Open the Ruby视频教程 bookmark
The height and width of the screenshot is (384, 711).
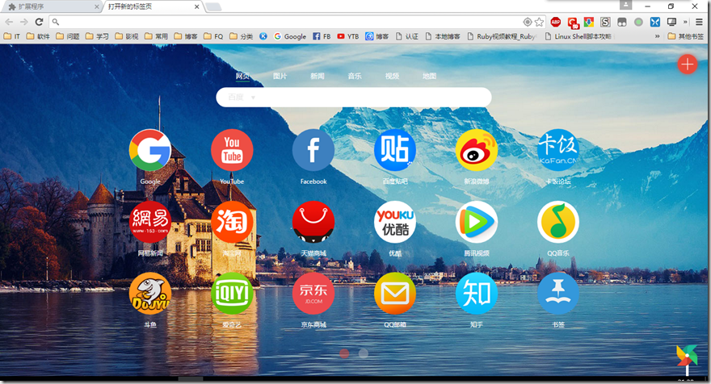502,36
